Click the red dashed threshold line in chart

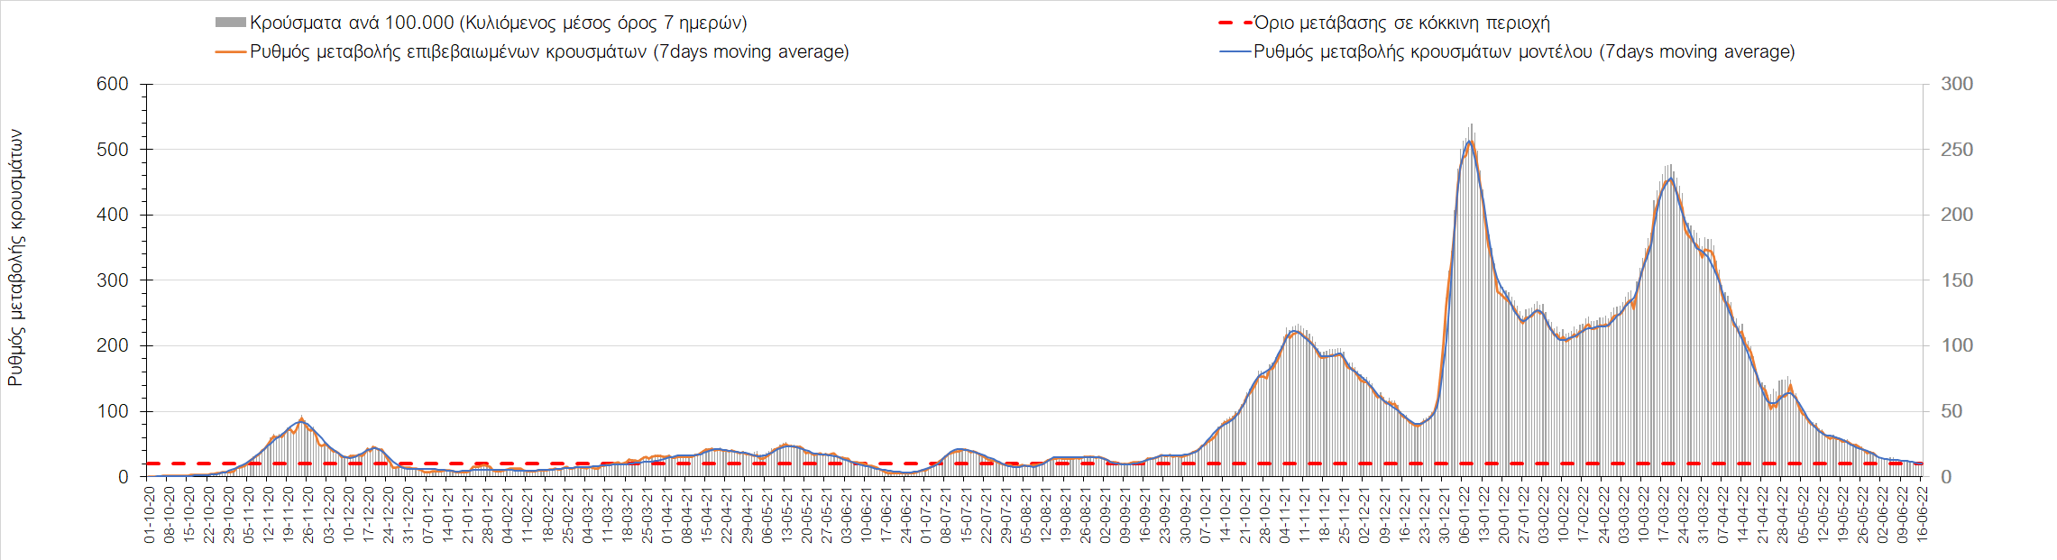point(902,464)
